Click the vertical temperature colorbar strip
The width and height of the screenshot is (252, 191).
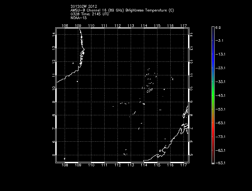point(212,94)
